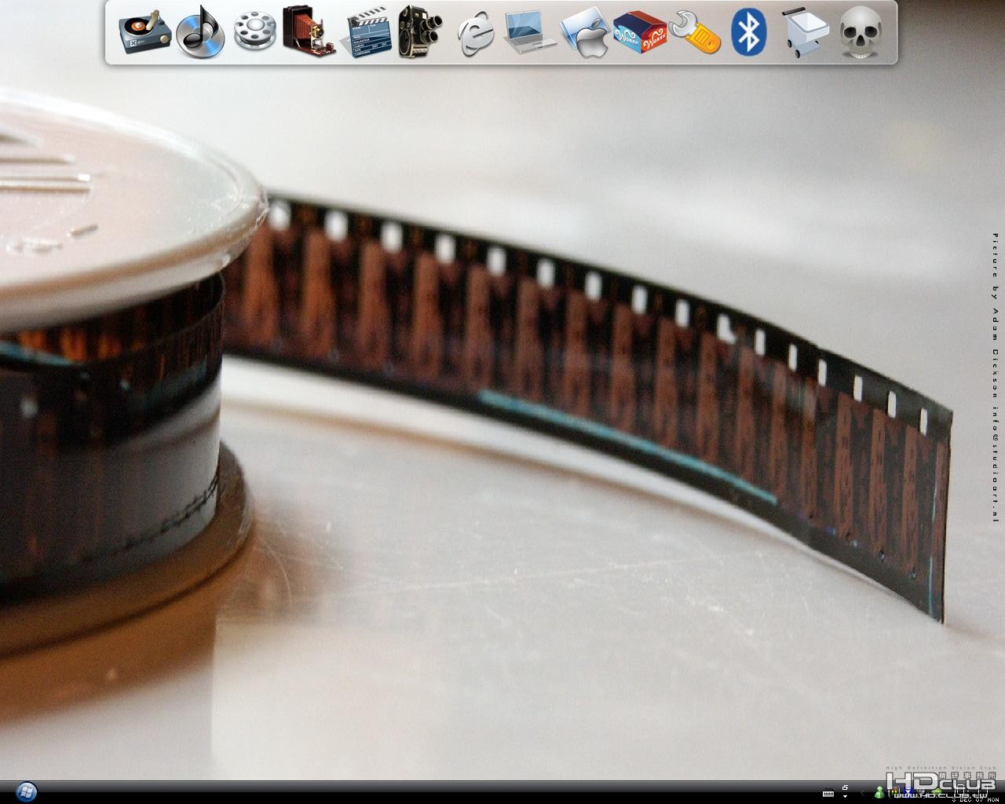Open the silver film reel dock icon
Viewport: 1005px width, 804px height.
254,31
